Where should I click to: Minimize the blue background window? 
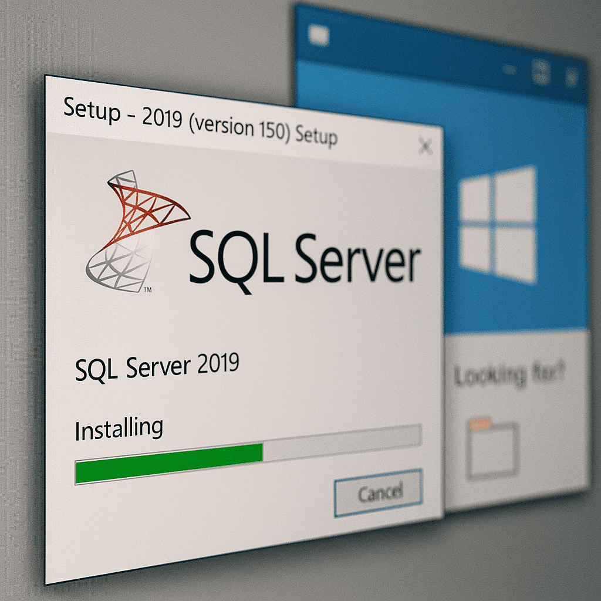pos(511,70)
